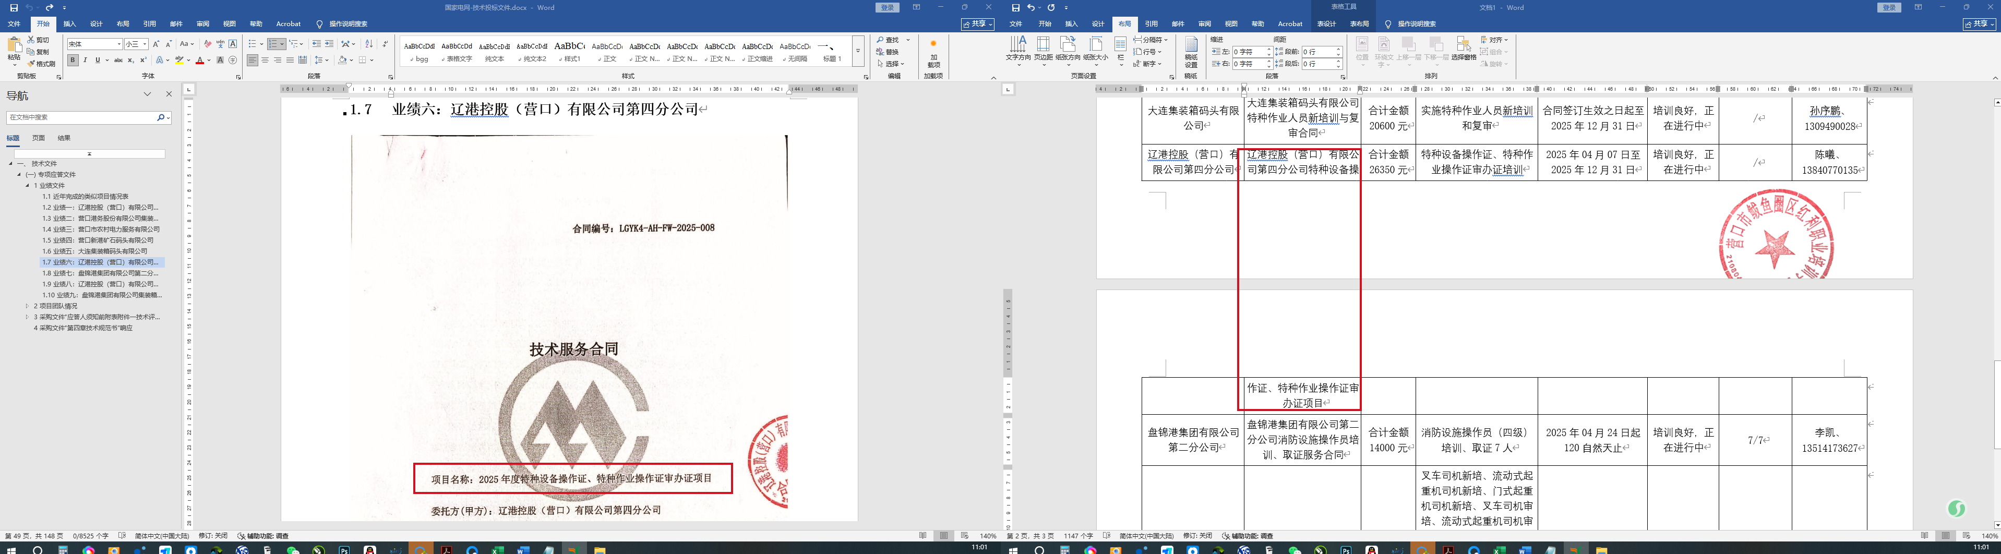Open the line spacing dropdown
Screen dimensions: 2001x554
pos(321,61)
